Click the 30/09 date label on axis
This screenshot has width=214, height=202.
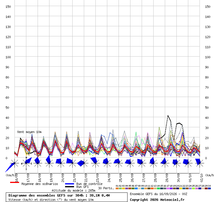(178, 178)
